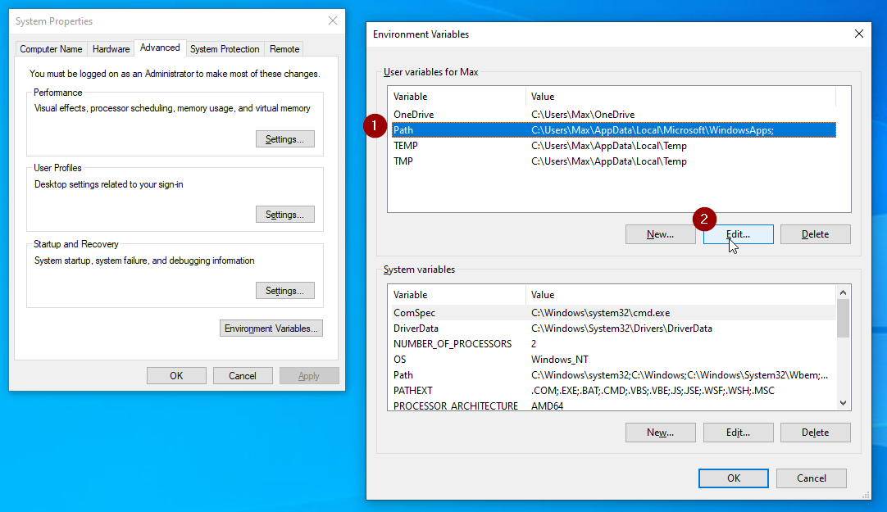Image resolution: width=887 pixels, height=512 pixels.
Task: Create a New user variable
Action: coord(660,234)
